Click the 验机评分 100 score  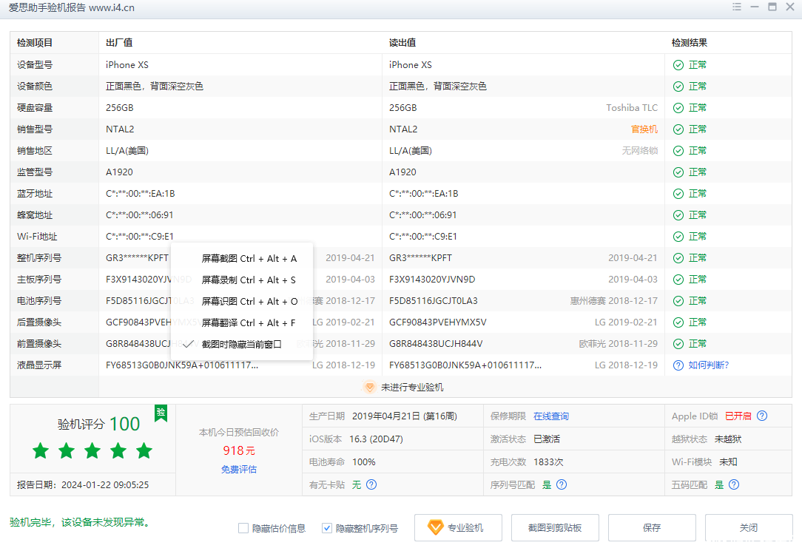(98, 424)
